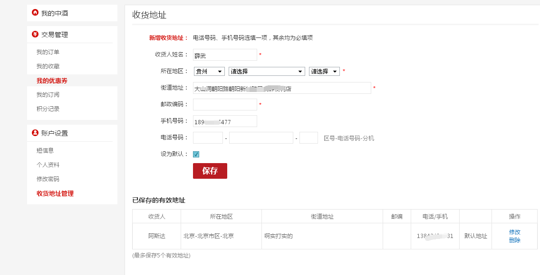The height and width of the screenshot is (275, 540).
Task: Click the 电话/手机 column header
Action: coord(435,217)
